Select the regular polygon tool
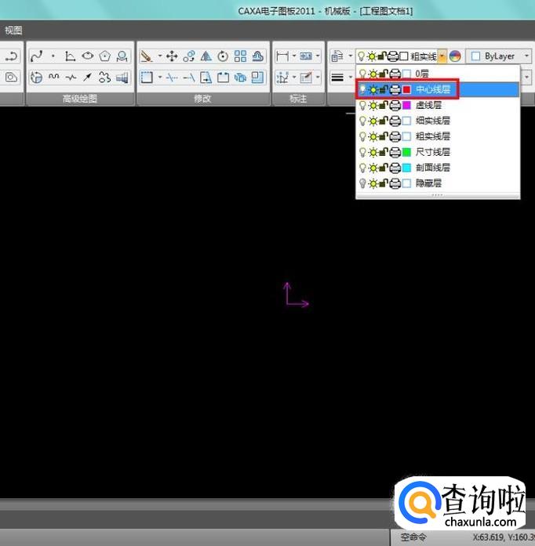This screenshot has height=546, width=535. click(x=104, y=56)
